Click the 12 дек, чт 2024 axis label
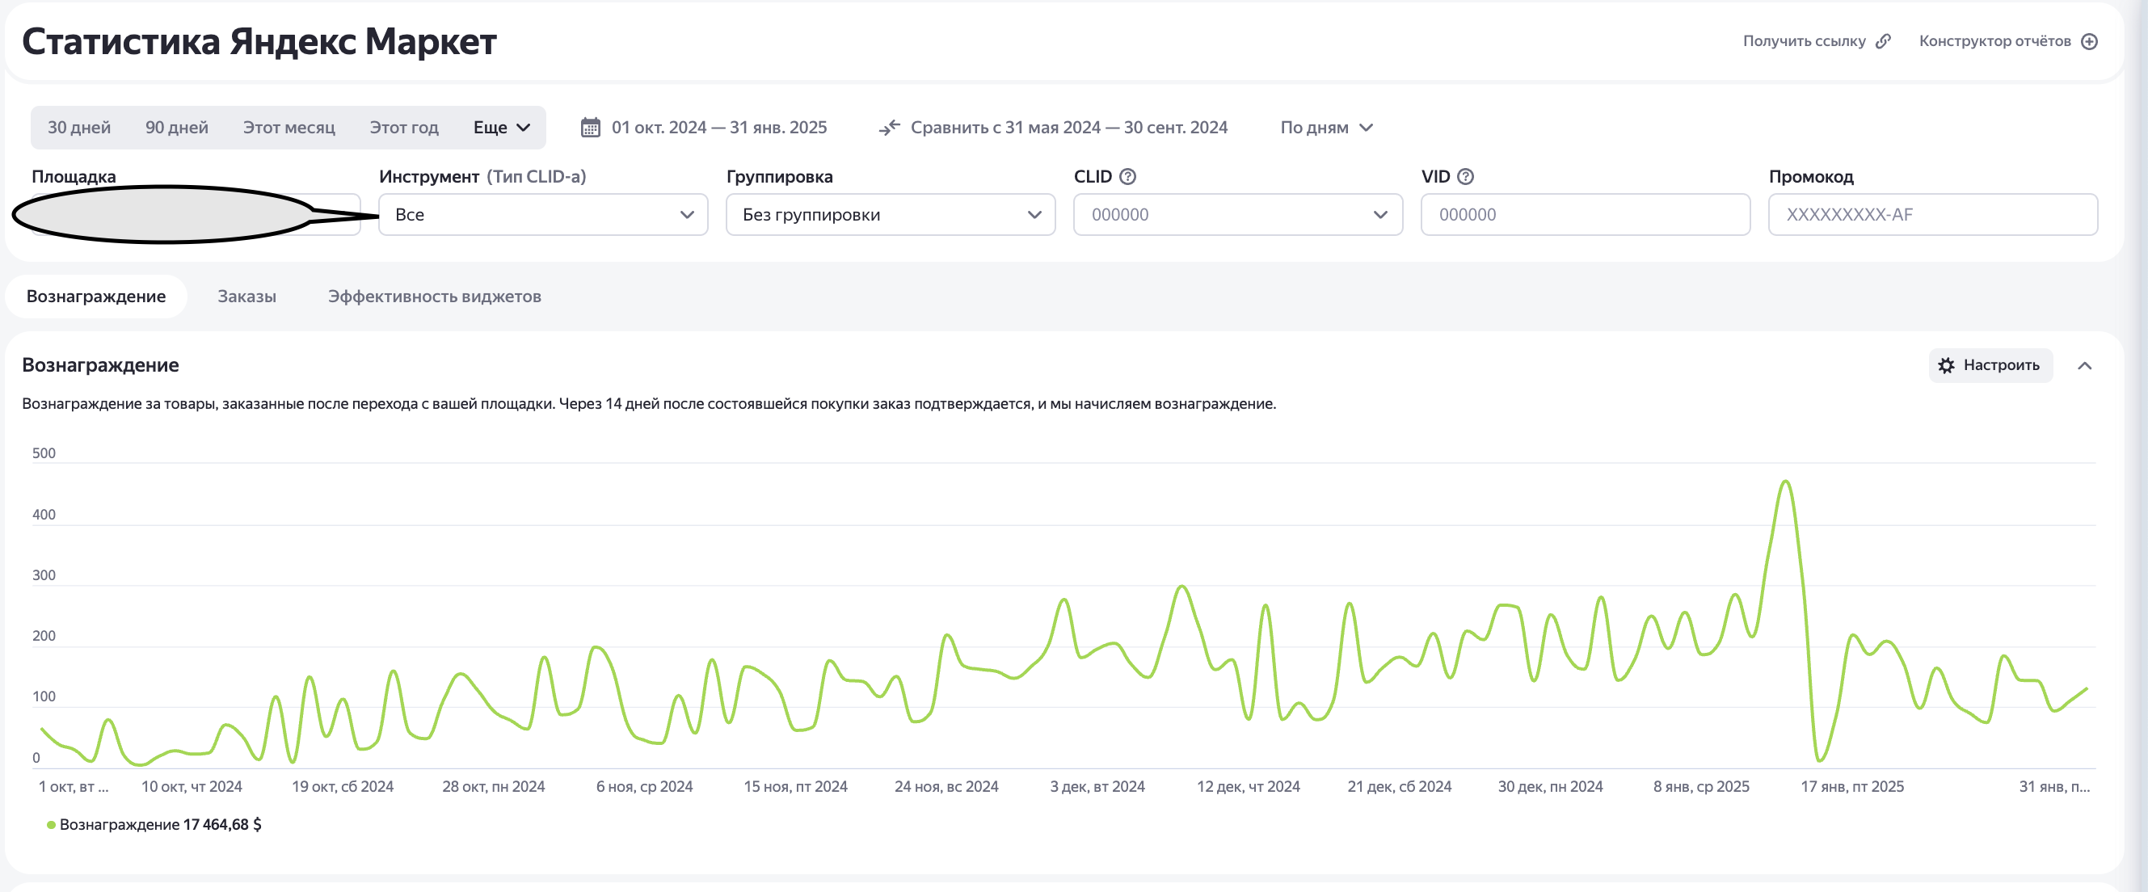The image size is (2148, 892). pos(1249,786)
